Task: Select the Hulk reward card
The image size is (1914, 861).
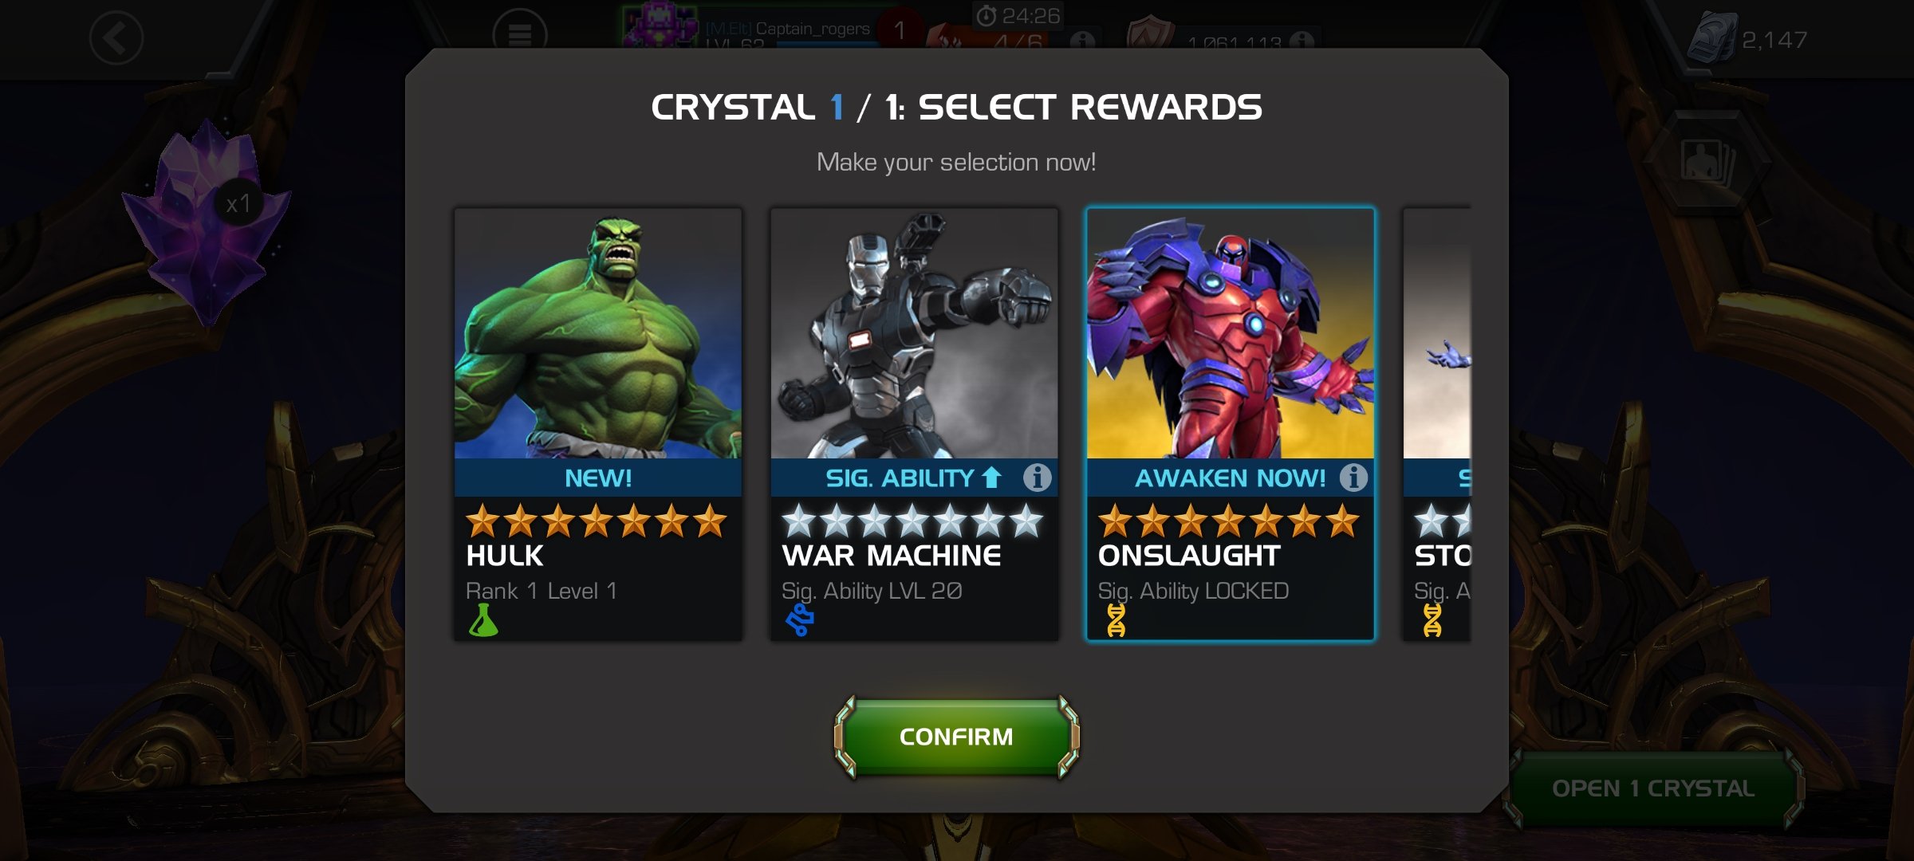Action: pos(598,424)
